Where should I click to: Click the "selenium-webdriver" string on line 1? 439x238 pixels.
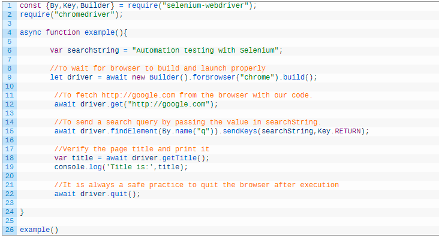[x=205, y=5]
